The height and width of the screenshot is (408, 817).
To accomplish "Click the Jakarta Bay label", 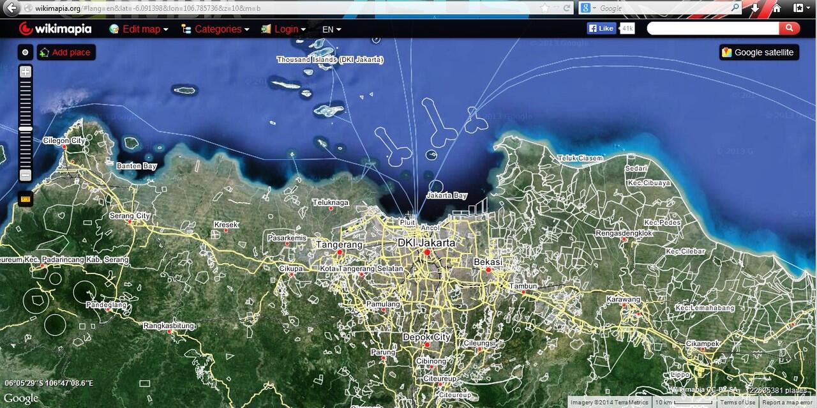I will 447,195.
